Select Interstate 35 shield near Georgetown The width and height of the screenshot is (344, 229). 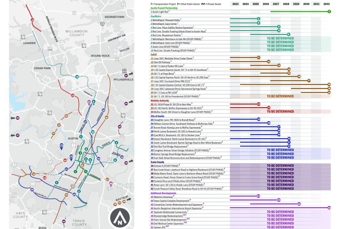click(x=102, y=24)
